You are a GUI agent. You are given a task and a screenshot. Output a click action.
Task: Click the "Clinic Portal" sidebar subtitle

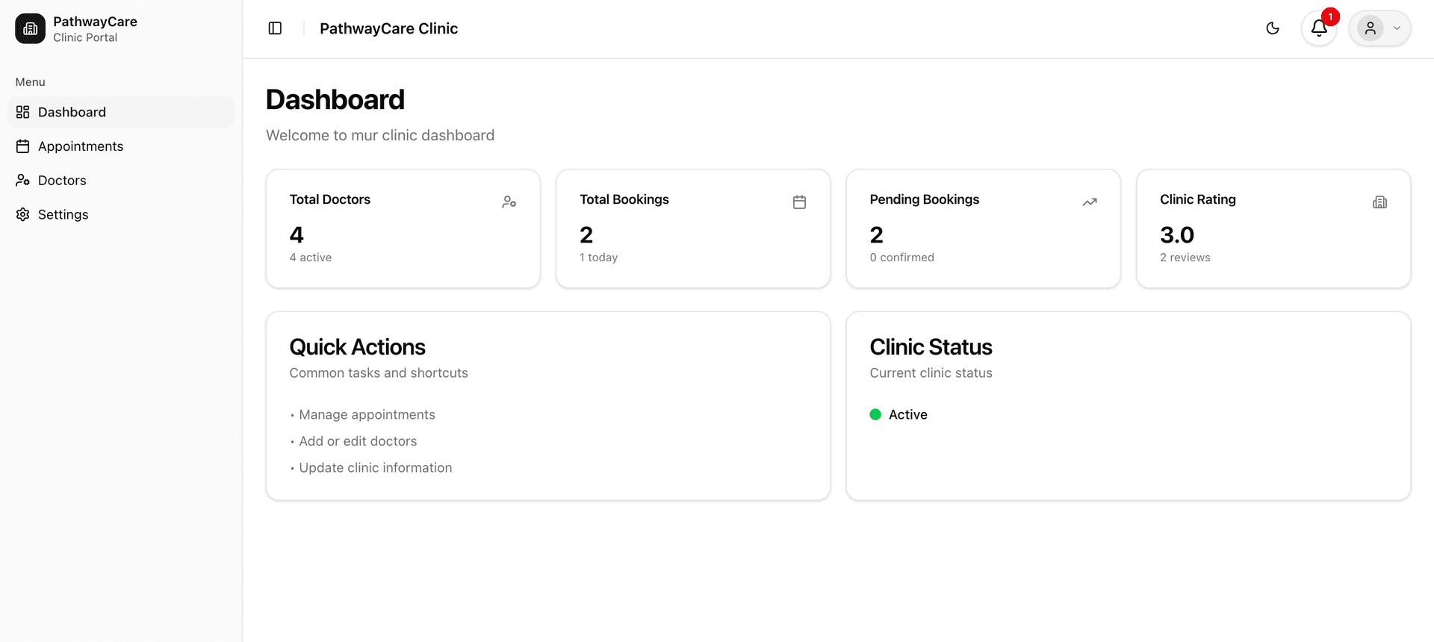point(85,37)
